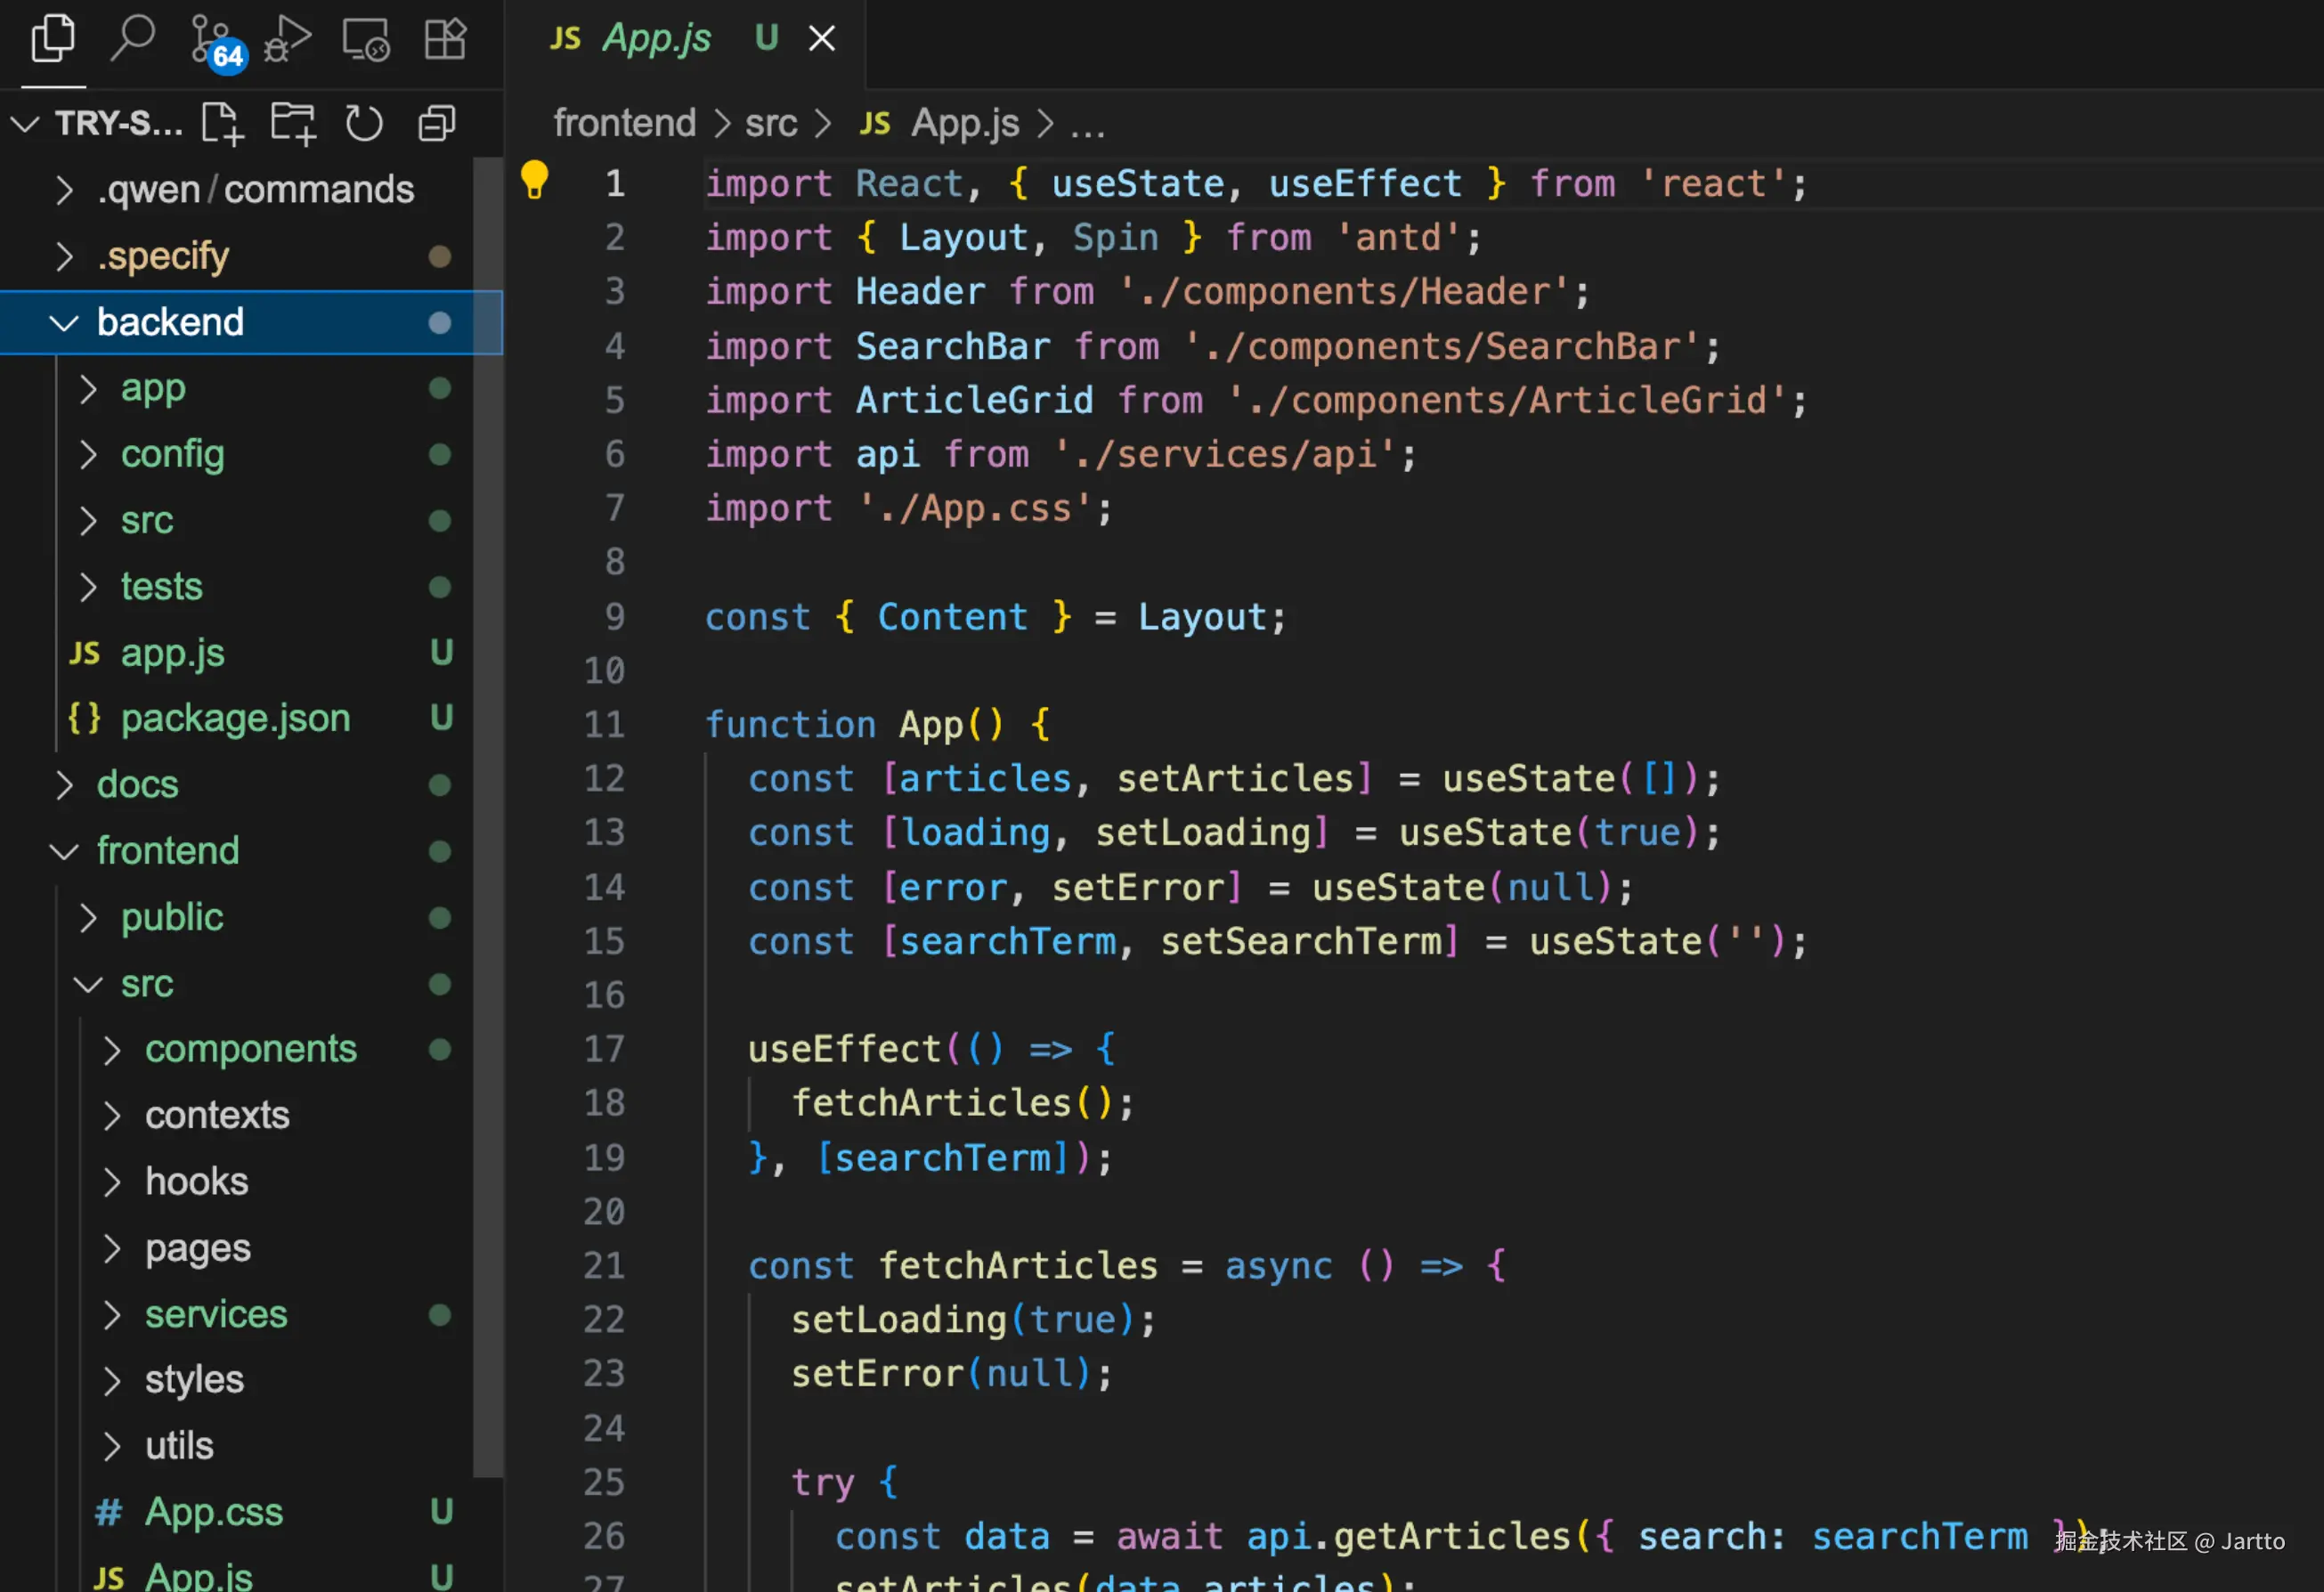Click the New Folder icon in explorer
Screen dimensions: 2324x1592
[x=293, y=124]
